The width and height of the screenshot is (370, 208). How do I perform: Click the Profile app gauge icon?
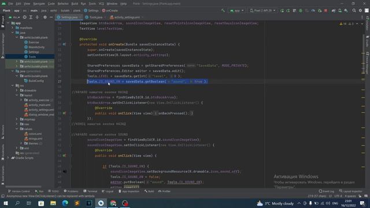click(313, 10)
